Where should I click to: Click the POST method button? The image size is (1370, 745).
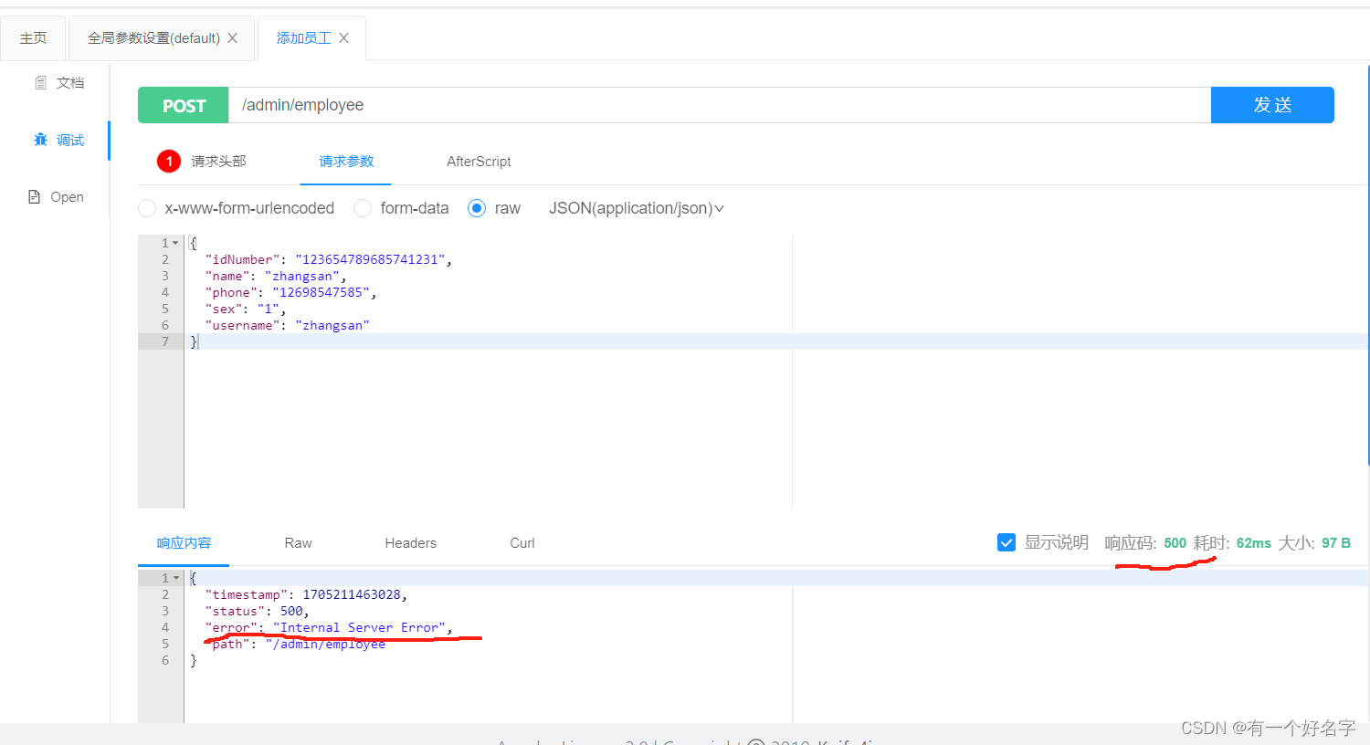pos(184,105)
